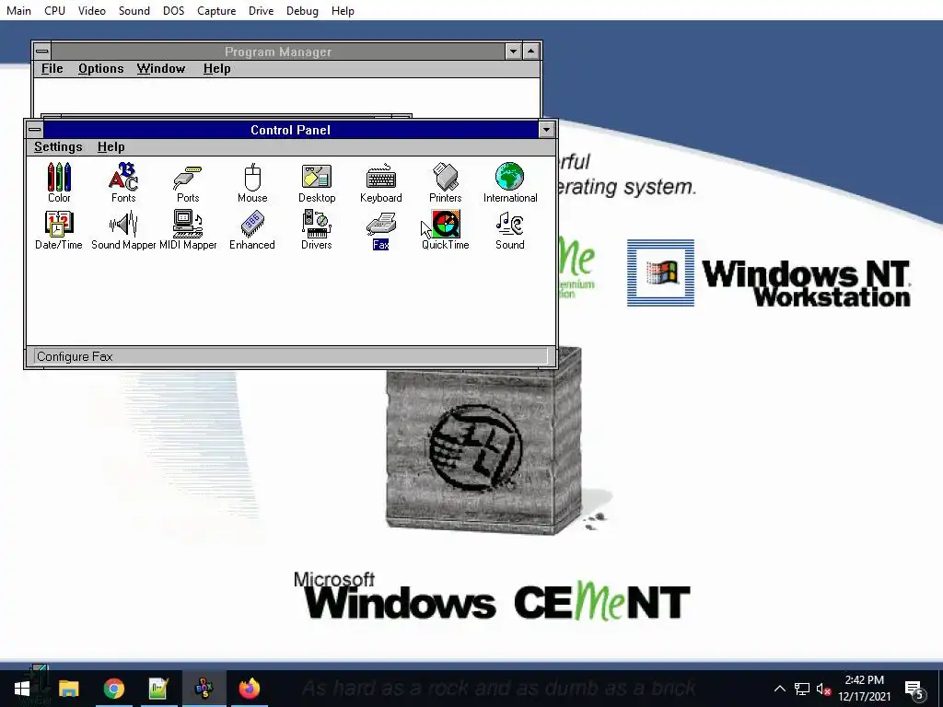Viewport: 943px width, 707px height.
Task: Open notification center icon
Action: [914, 690]
